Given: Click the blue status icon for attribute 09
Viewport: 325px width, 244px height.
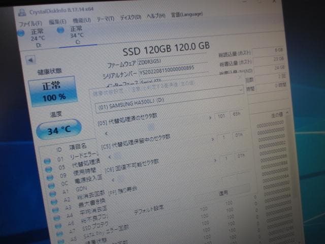Looking at the screenshot, I should 50,177.
